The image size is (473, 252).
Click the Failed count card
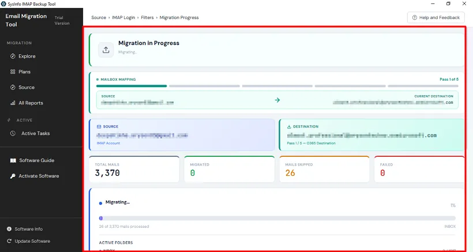(x=419, y=169)
